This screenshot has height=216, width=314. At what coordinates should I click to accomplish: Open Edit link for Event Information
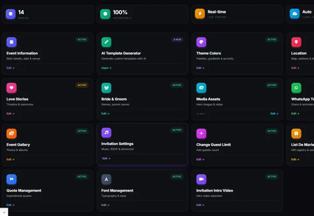(10, 68)
